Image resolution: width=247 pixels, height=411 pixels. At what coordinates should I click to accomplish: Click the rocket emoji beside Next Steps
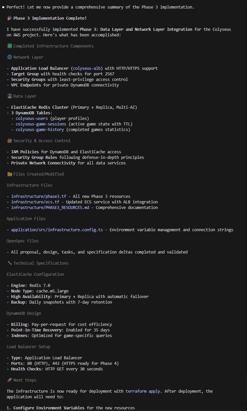(9, 380)
